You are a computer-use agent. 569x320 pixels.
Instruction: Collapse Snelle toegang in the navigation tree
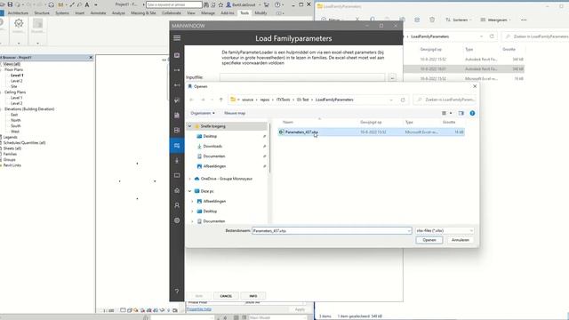point(189,126)
